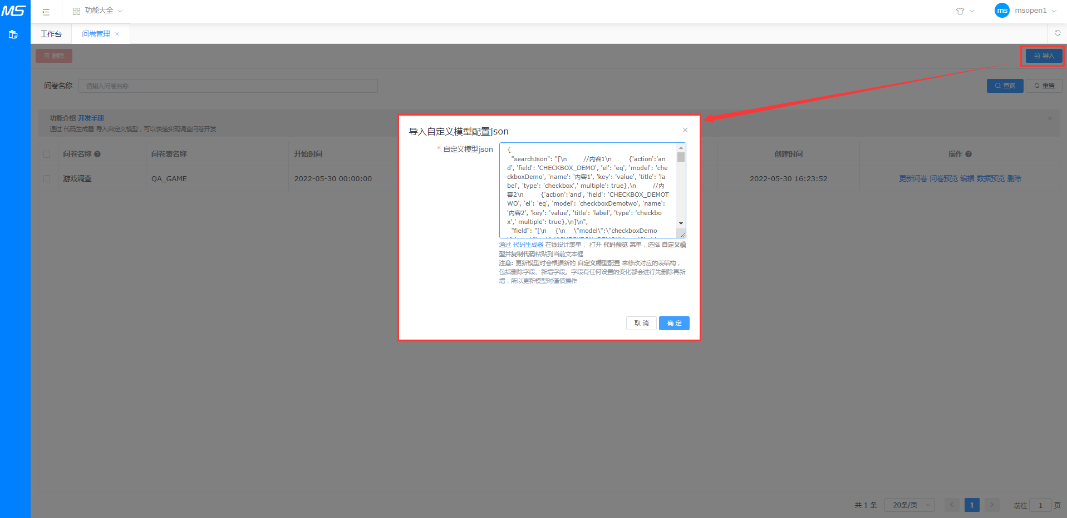Screen dimensions: 1067x518
Task: Toggle the select-all checkbox in table header
Action: 47,155
